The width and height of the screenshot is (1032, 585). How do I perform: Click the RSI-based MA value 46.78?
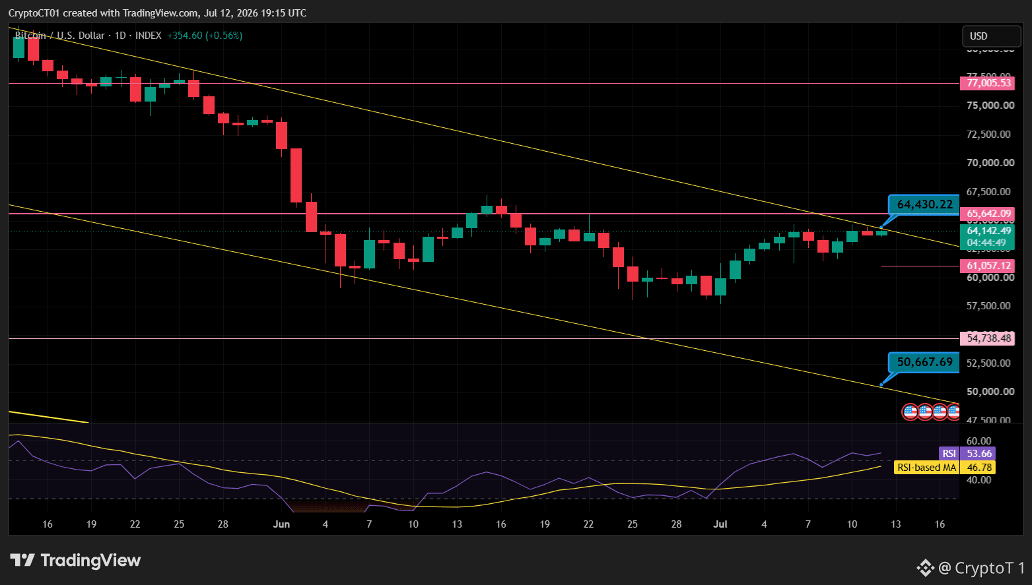coord(978,468)
